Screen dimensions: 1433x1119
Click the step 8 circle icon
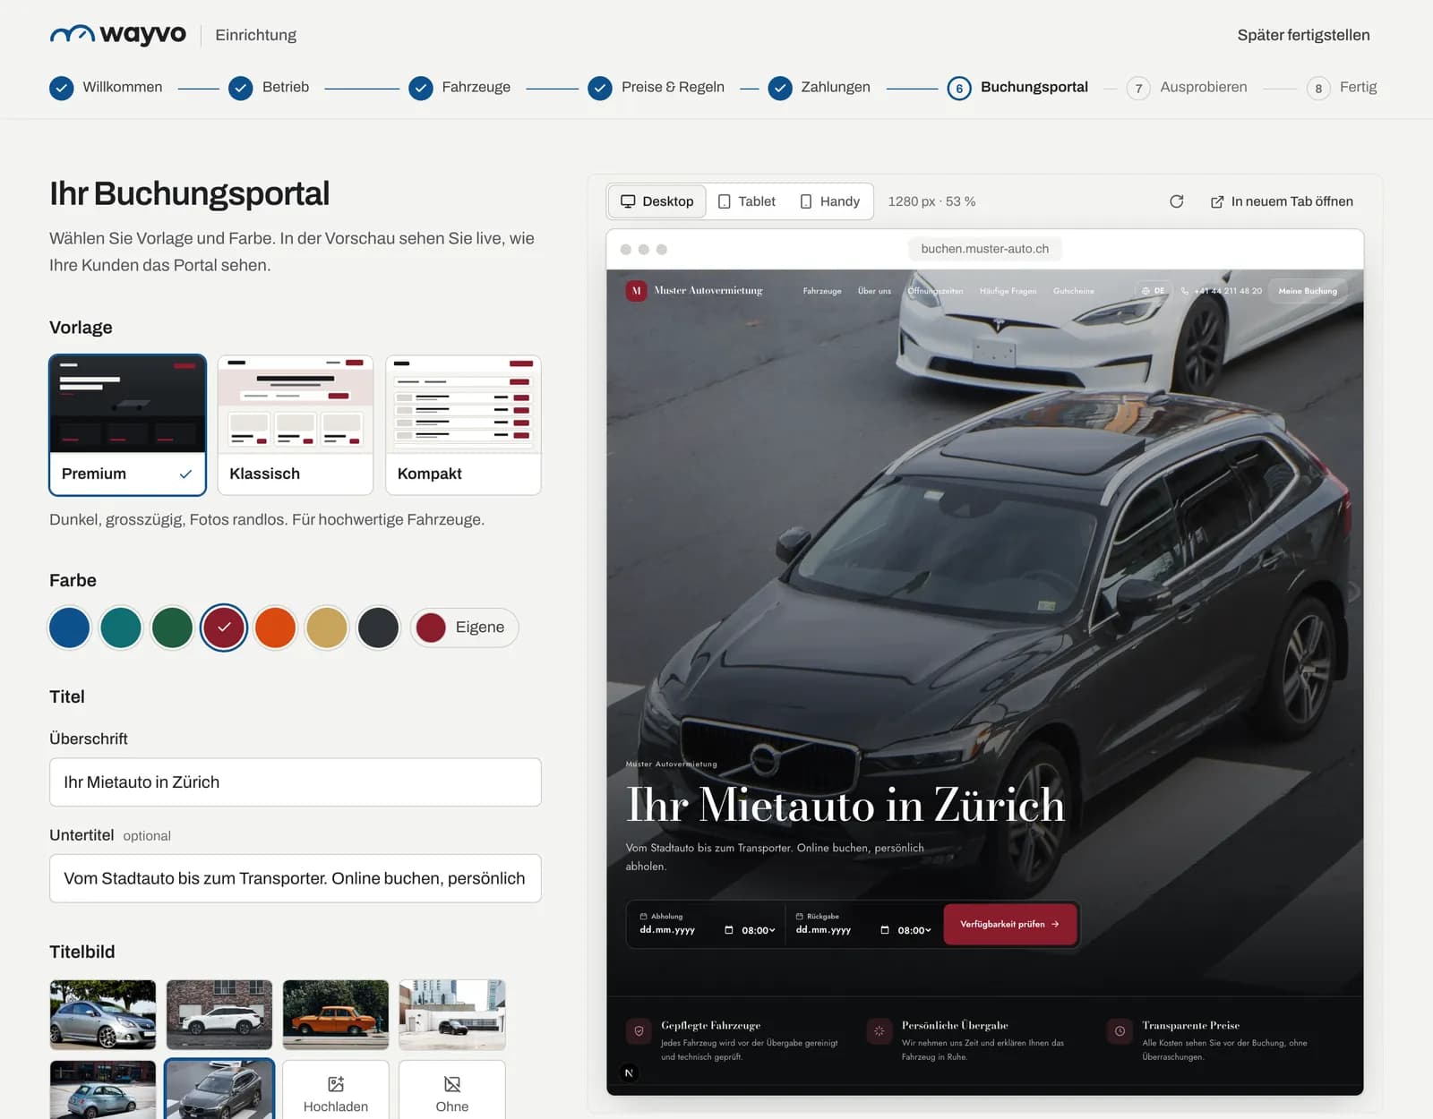coord(1318,88)
